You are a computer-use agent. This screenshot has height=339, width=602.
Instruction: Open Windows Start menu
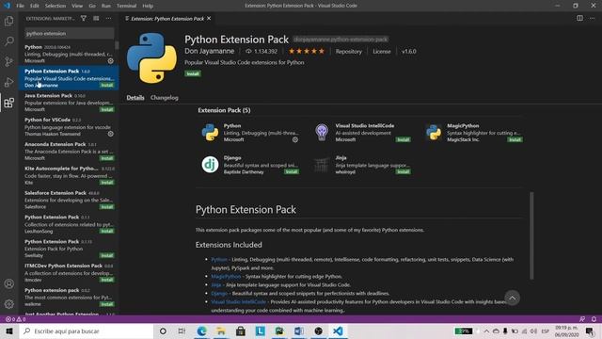coord(9,331)
